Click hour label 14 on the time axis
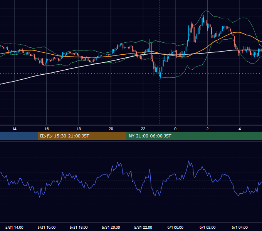 pyautogui.click(x=14, y=129)
